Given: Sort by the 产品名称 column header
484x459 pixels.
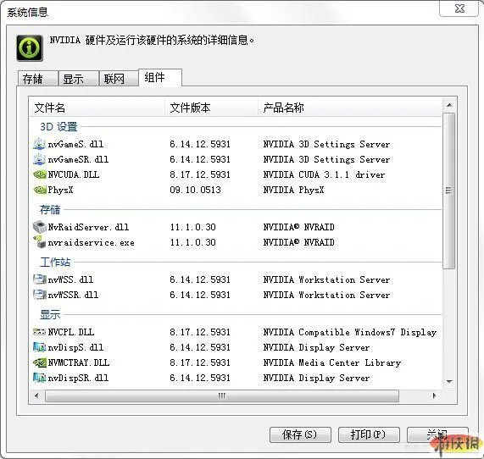Looking at the screenshot, I should point(350,108).
